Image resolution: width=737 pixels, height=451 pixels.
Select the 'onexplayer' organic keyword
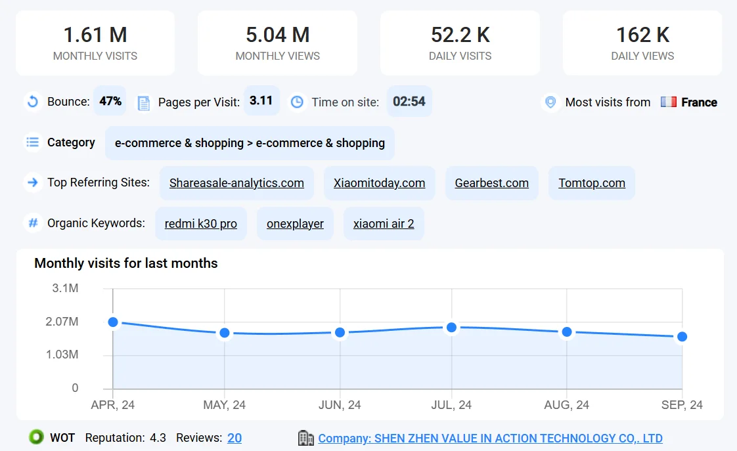[295, 224]
